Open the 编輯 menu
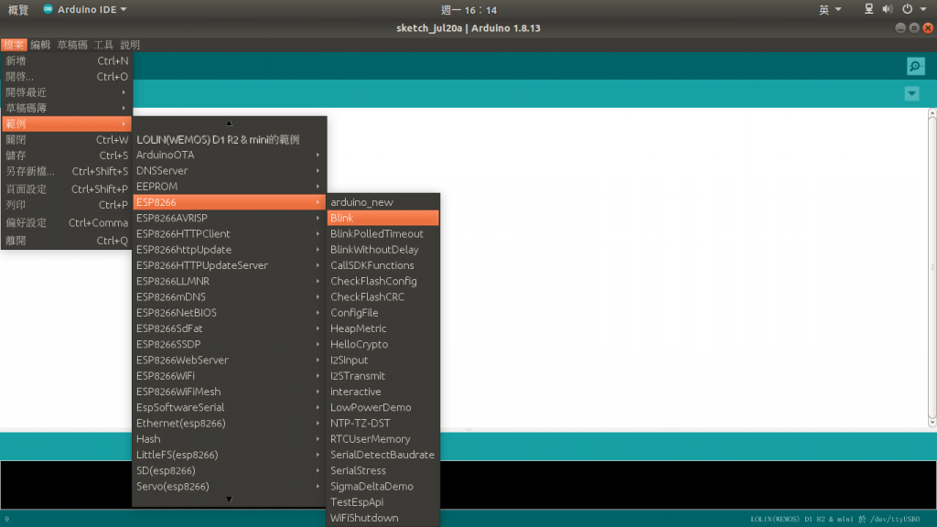Screen dimensions: 937x527 coord(40,45)
